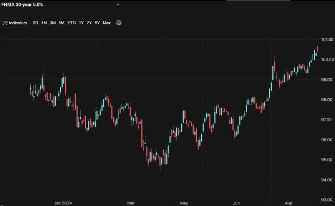Click the Mar date axis label
Image resolution: width=335 pixels, height=206 pixels.
coord(131,203)
